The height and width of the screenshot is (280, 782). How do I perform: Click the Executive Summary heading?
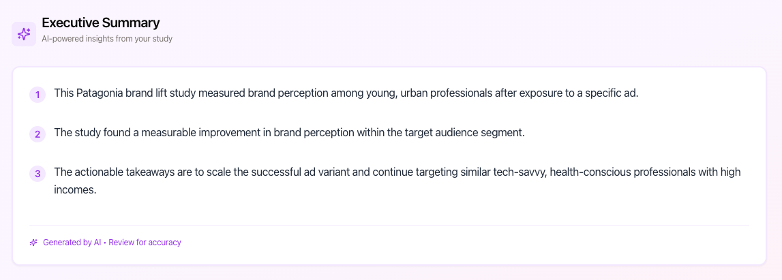101,22
